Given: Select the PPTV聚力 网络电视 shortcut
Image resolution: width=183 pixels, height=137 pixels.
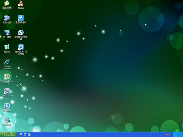Looking at the screenshot, I should point(21,49).
